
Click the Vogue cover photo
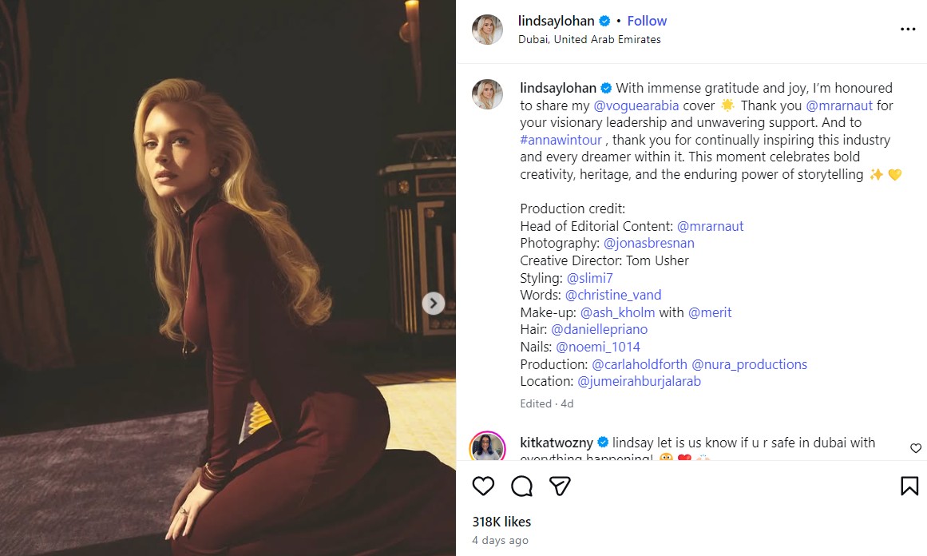pyautogui.click(x=228, y=278)
